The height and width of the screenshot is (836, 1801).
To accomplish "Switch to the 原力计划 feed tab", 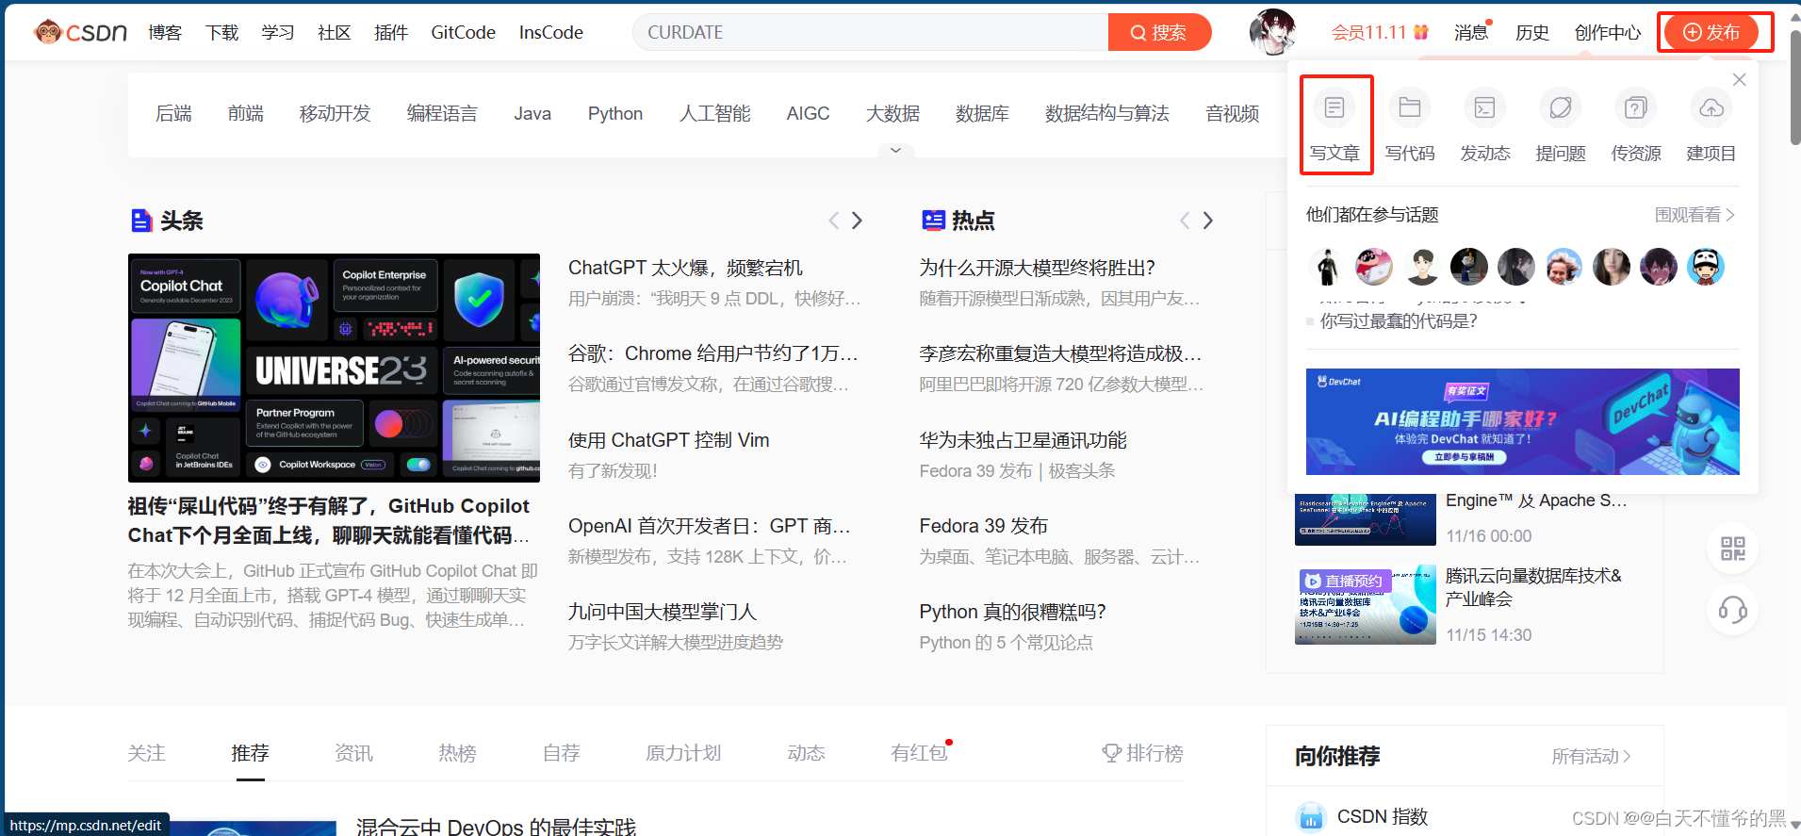I will (683, 753).
